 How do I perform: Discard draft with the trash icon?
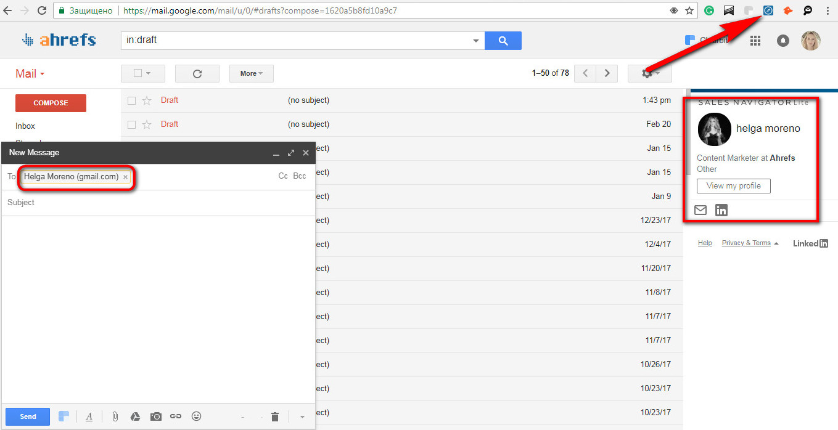[x=275, y=417]
